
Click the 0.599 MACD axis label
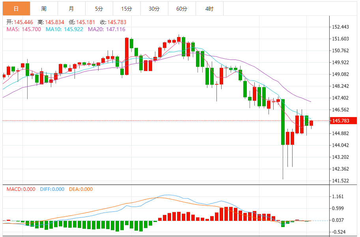(338, 208)
